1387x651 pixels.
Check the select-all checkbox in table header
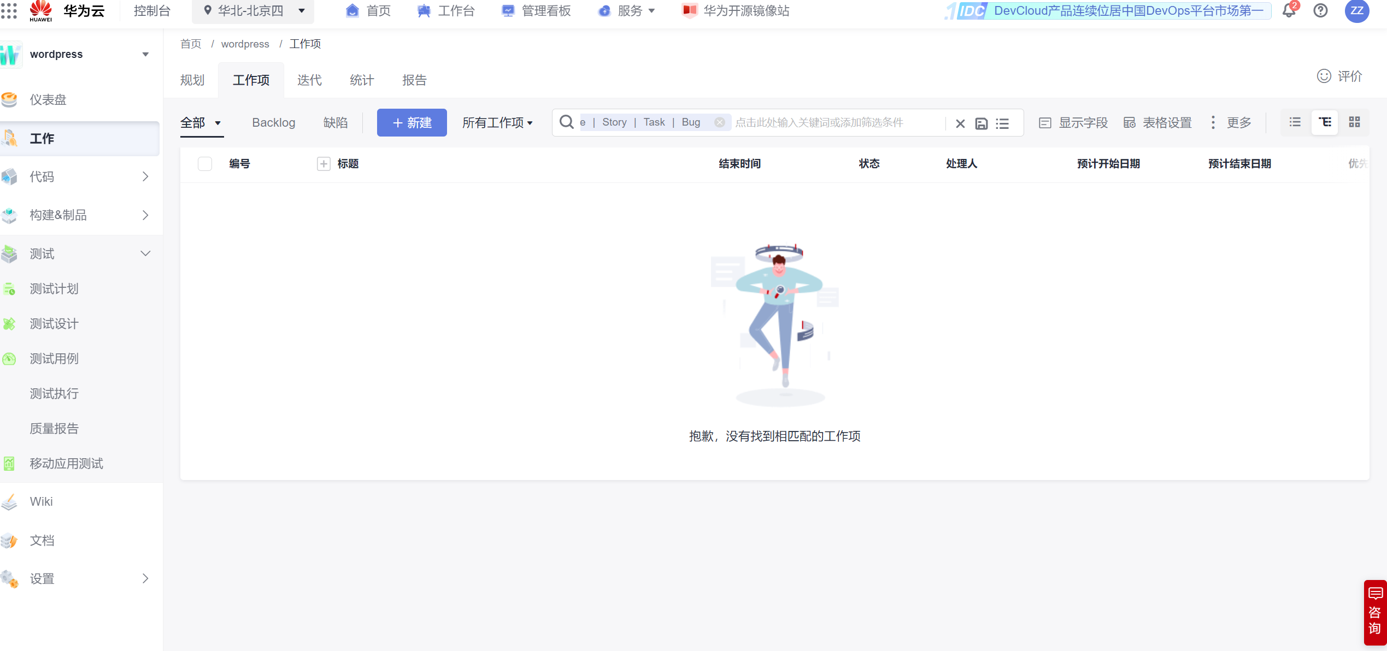(x=205, y=164)
